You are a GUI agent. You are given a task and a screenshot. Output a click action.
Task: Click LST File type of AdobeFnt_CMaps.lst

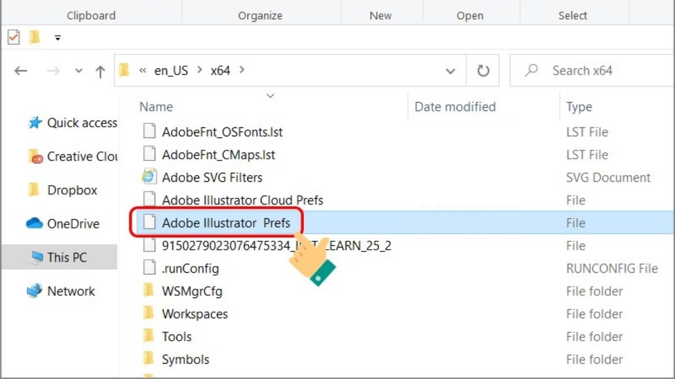click(x=587, y=154)
